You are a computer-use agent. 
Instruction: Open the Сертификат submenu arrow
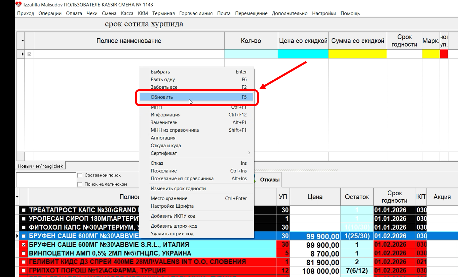click(249, 153)
